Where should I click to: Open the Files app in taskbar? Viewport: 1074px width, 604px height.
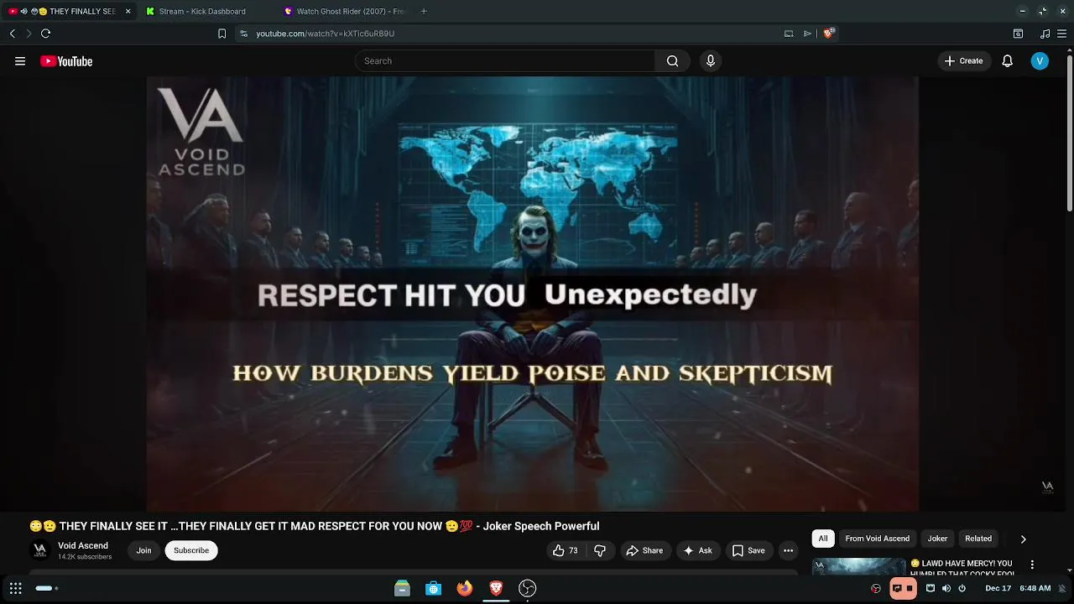[402, 588]
